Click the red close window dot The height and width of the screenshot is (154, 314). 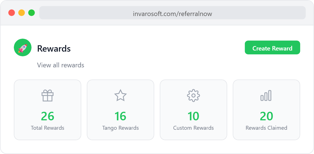[x=12, y=13]
